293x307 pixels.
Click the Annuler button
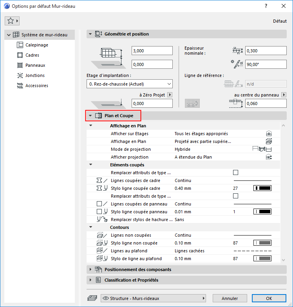tap(230, 298)
